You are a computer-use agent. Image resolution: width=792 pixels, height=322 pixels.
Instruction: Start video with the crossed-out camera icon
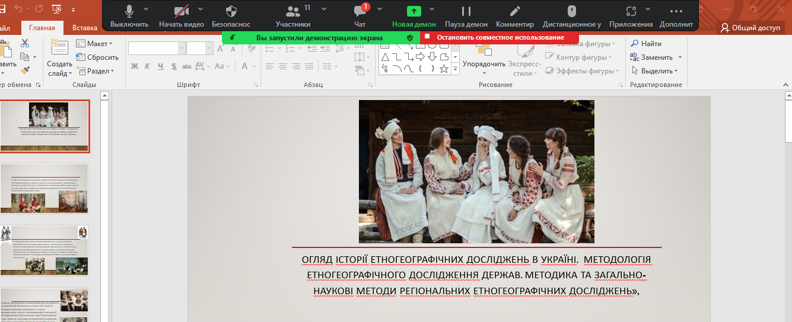click(181, 12)
